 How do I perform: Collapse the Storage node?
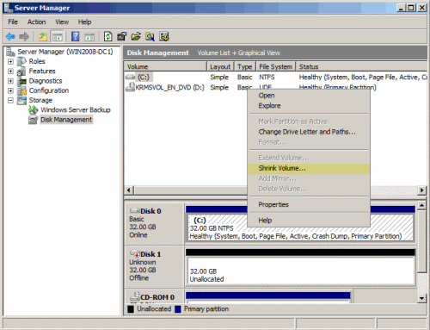(x=10, y=101)
